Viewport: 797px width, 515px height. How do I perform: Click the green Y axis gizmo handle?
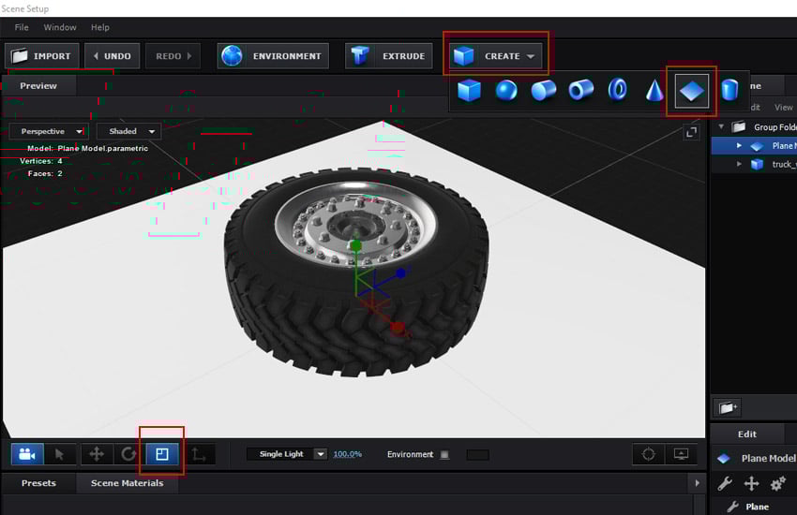tap(355, 246)
